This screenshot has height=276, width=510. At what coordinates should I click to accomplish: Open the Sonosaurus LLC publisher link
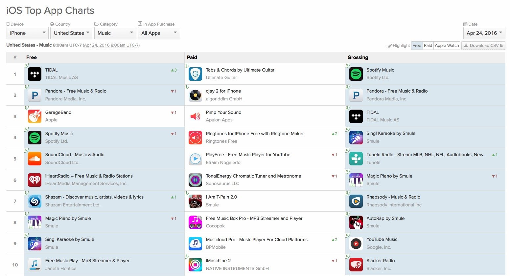222,183
